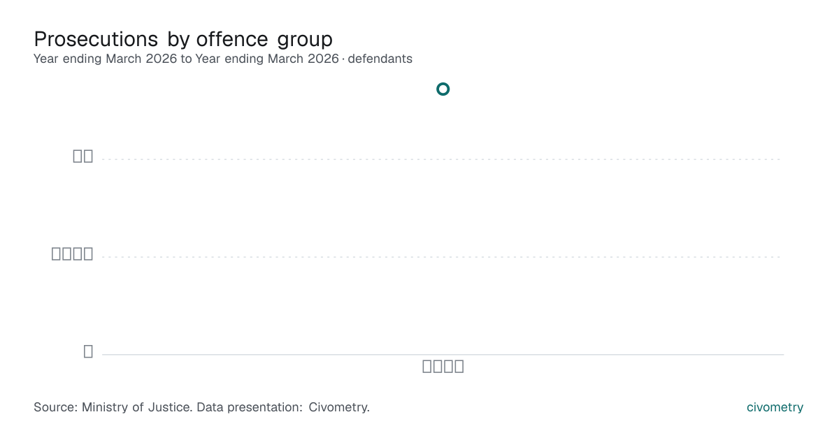Image resolution: width=839 pixels, height=440 pixels.
Task: Click the Civometry name in the source note
Action: [338, 407]
